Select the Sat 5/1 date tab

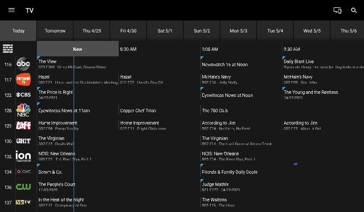coord(165,31)
